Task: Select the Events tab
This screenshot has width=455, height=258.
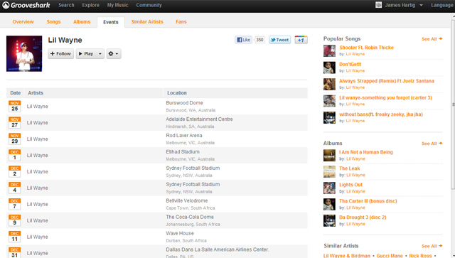Action: pos(111,22)
